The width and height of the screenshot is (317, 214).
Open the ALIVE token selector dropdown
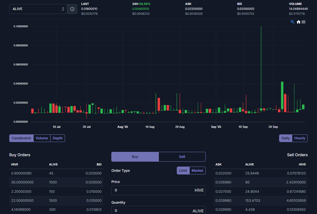[38, 9]
